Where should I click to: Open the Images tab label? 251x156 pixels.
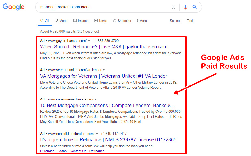coord(83,21)
